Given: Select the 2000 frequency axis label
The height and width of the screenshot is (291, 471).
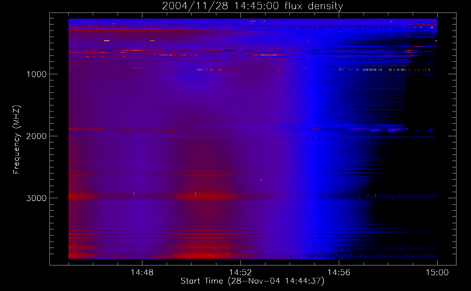Looking at the screenshot, I should pyautogui.click(x=36, y=136).
